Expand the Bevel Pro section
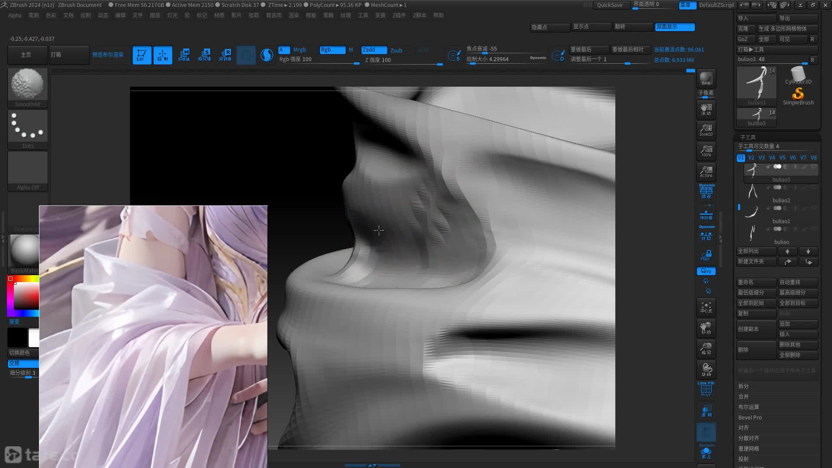This screenshot has height=468, width=832. pyautogui.click(x=750, y=417)
